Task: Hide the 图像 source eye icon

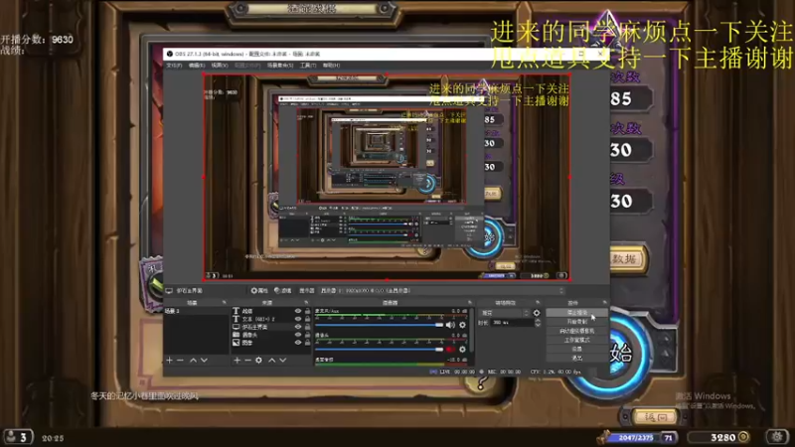Action: pyautogui.click(x=297, y=343)
